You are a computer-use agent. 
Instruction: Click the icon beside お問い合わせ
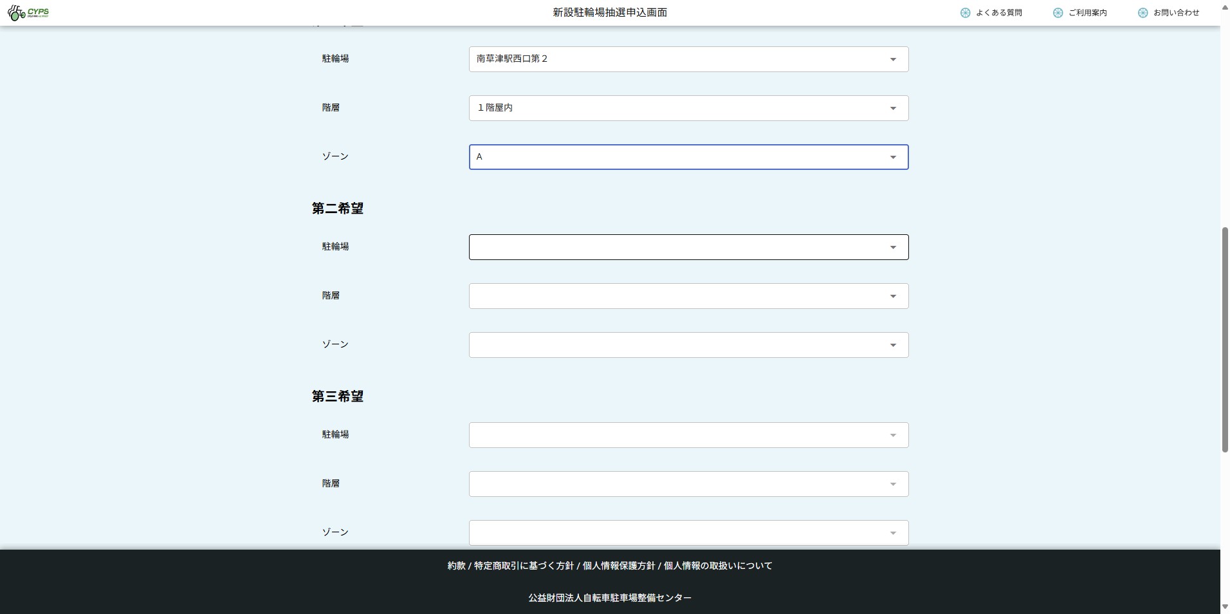(1143, 13)
